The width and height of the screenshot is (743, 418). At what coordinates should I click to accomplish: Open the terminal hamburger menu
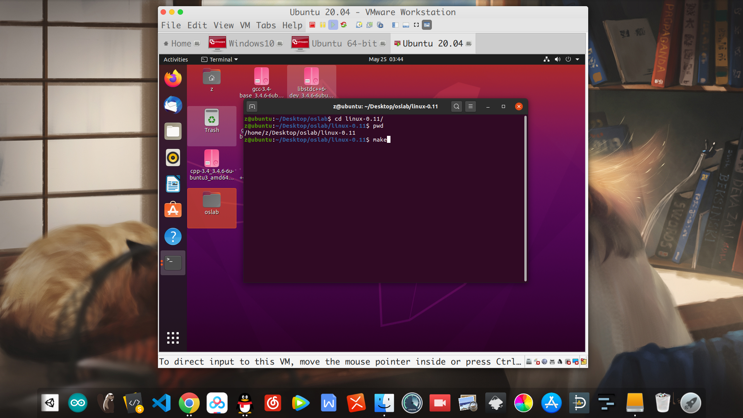pyautogui.click(x=470, y=106)
